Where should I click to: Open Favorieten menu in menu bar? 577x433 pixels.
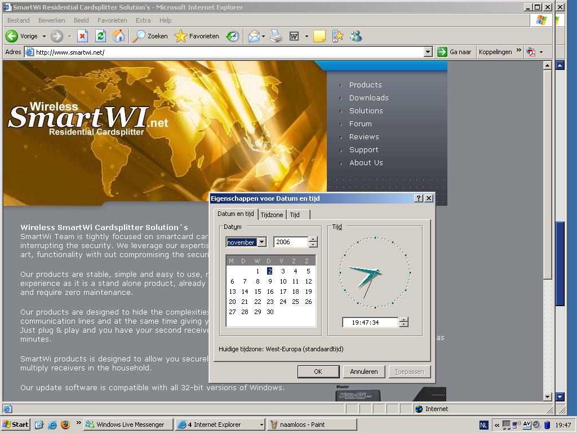pos(112,20)
